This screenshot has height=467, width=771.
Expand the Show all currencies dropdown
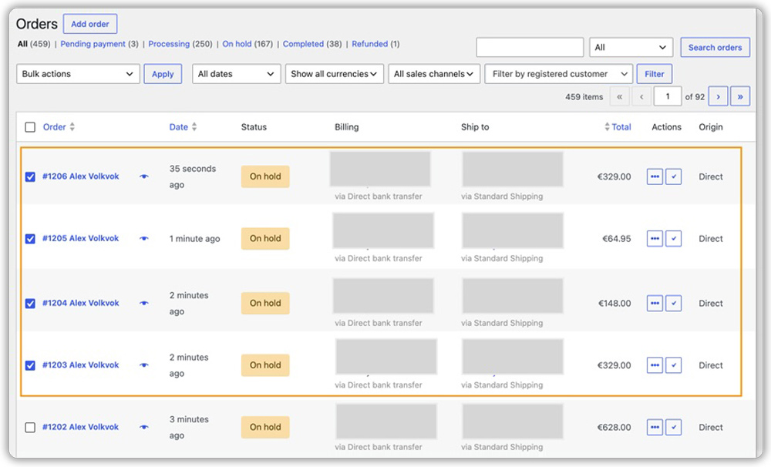tap(335, 74)
